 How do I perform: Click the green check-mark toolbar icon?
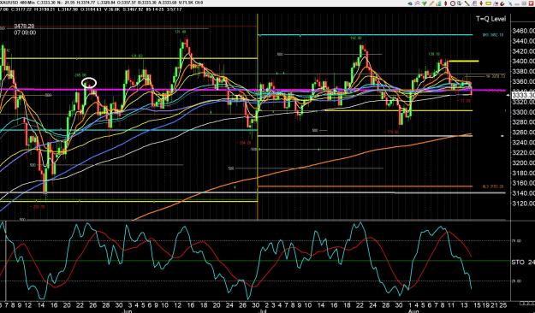point(424,3)
